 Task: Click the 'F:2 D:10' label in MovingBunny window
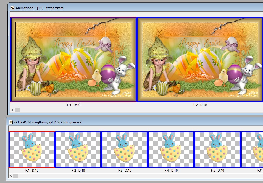[x=78, y=170]
